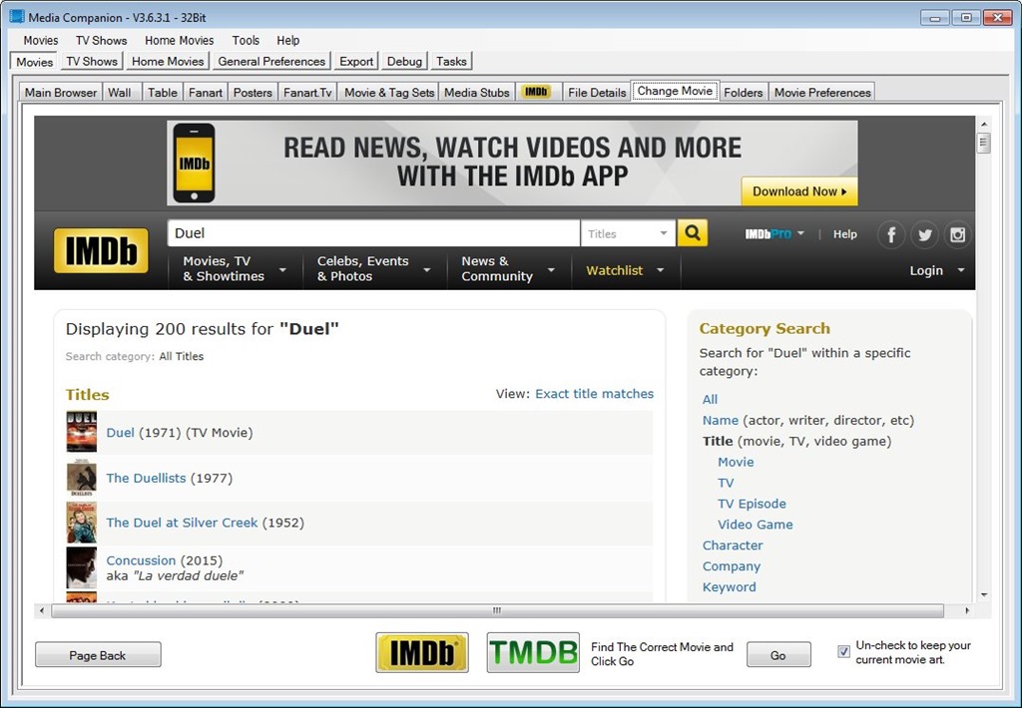Screen dimensions: 1022x708
Task: Switch to the Movie & Tag Sets tab
Action: [389, 93]
